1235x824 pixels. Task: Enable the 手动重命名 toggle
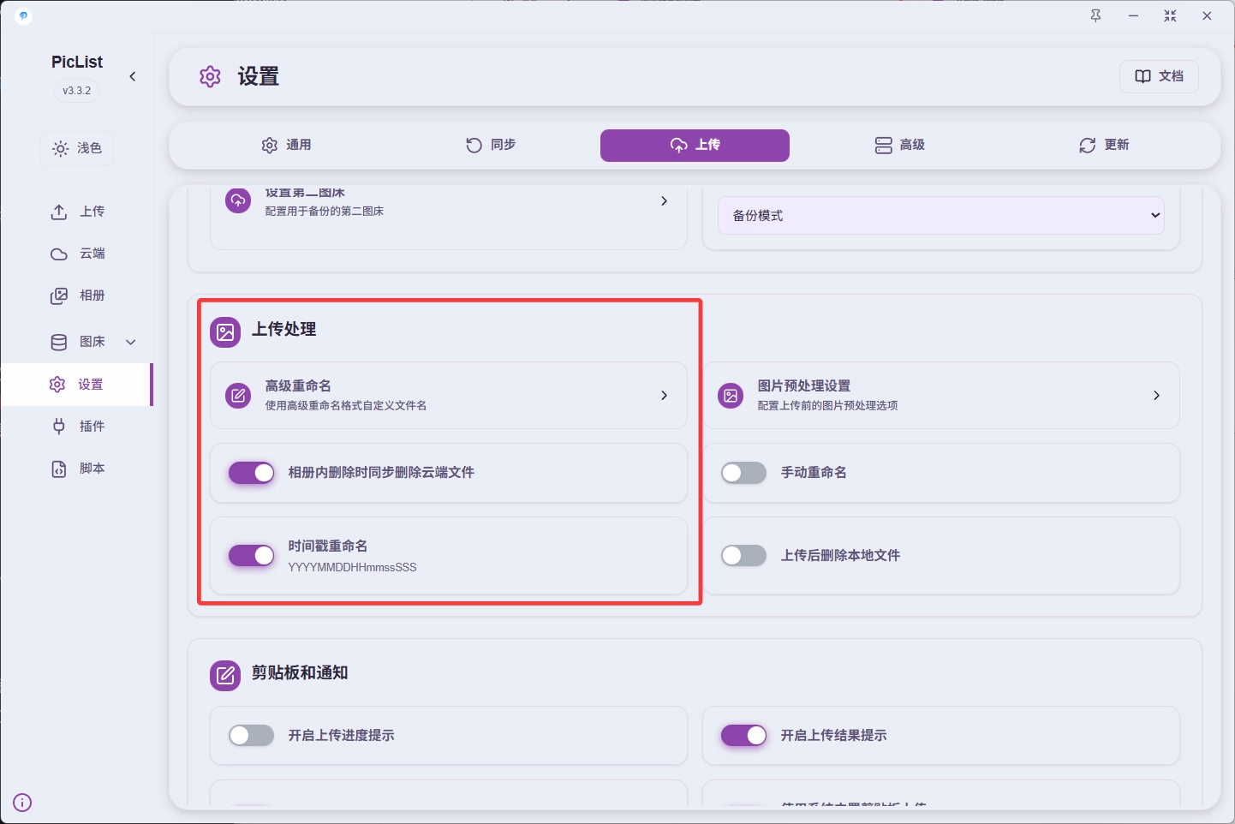click(x=743, y=473)
